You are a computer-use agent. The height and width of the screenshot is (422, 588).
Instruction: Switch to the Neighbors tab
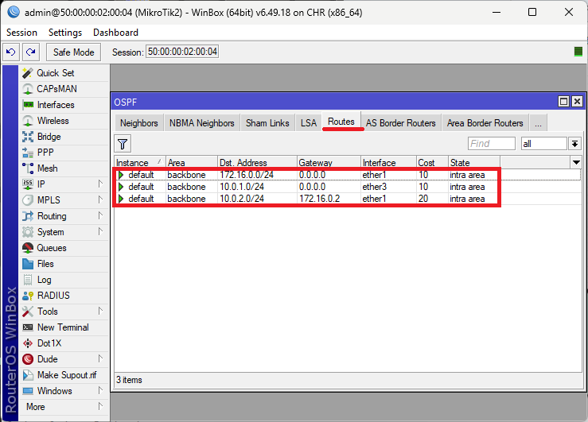(x=138, y=123)
